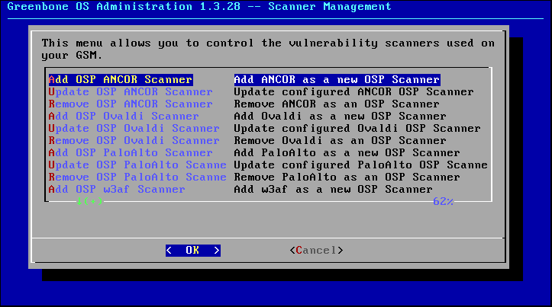552x307 pixels.
Task: Select 'Add OSP PaloAlto Scanner' entry
Action: pos(131,153)
